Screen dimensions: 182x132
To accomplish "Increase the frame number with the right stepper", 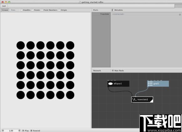I will pos(19,131).
